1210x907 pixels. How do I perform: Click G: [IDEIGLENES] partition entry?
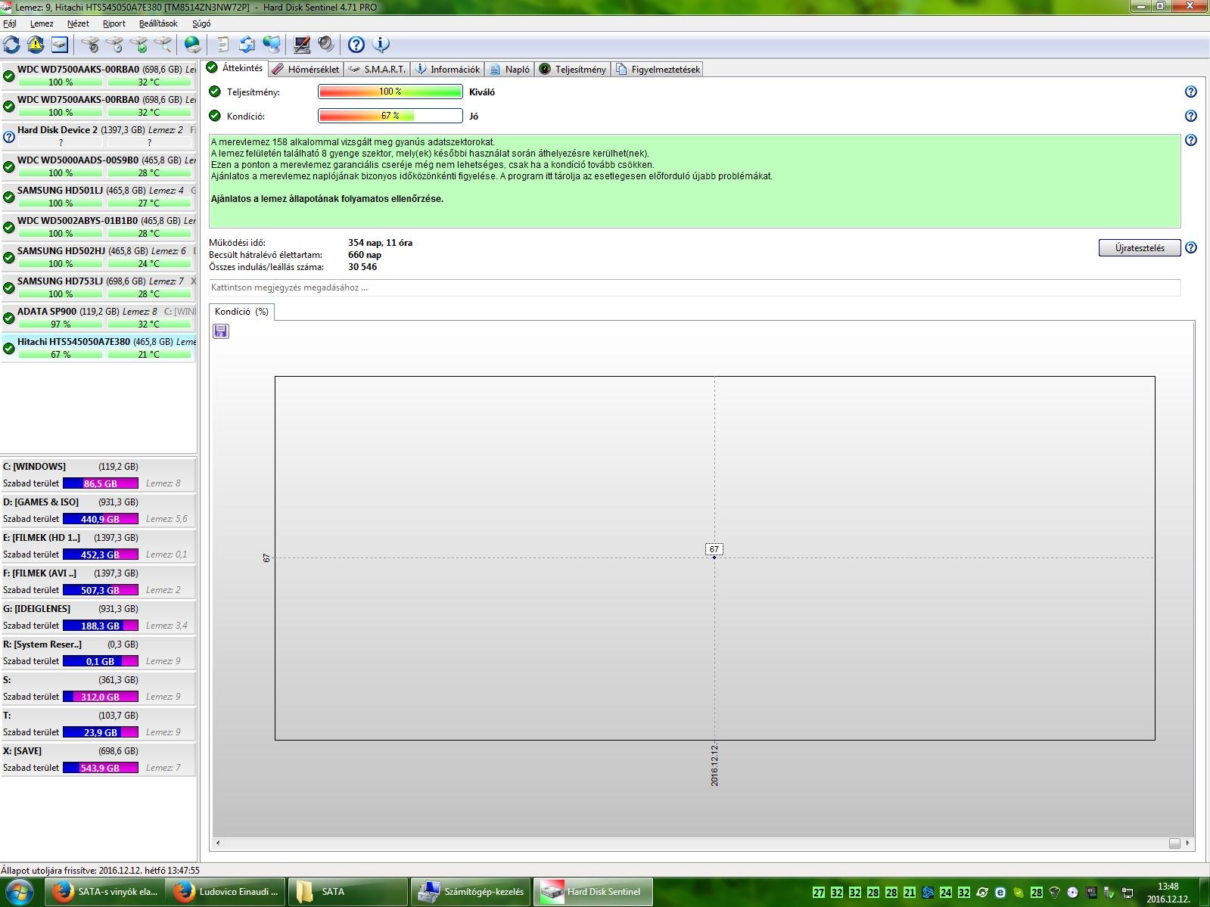click(98, 617)
